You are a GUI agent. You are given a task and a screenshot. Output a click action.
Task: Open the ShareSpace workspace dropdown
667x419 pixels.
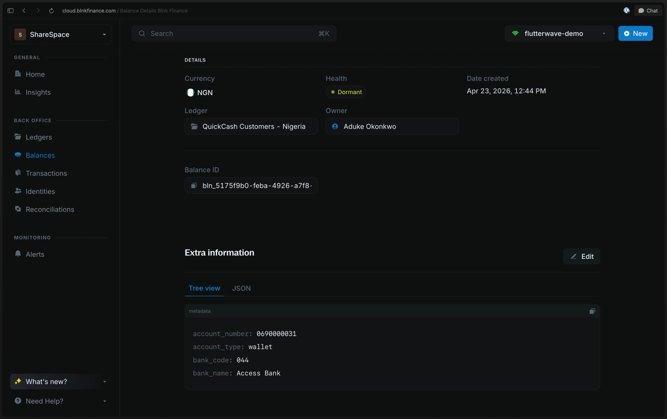pyautogui.click(x=61, y=34)
